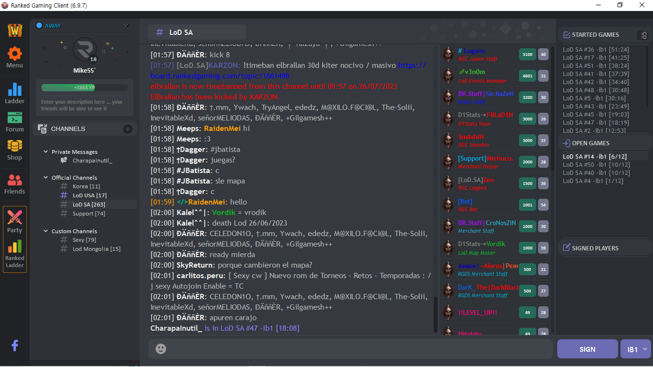This screenshot has height=367, width=653.
Task: Select the LoD SA [263] channel
Action: pyautogui.click(x=89, y=205)
